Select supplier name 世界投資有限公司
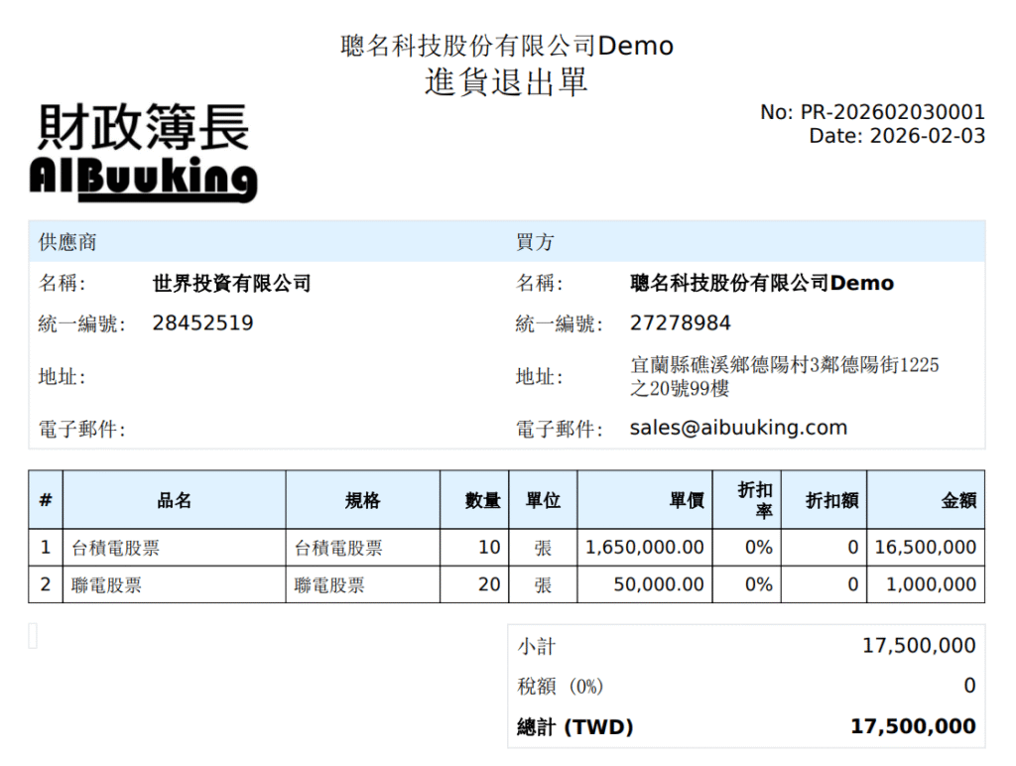 coord(231,284)
